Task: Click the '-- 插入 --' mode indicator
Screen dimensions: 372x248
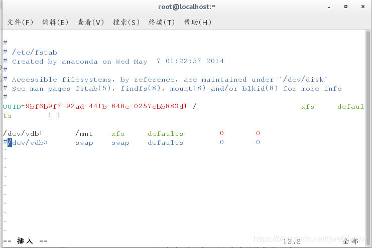Action: click(x=26, y=241)
